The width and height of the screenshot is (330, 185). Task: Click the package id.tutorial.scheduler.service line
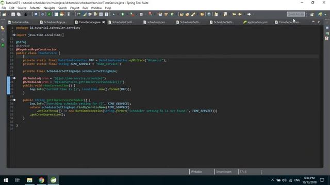point(48,28)
